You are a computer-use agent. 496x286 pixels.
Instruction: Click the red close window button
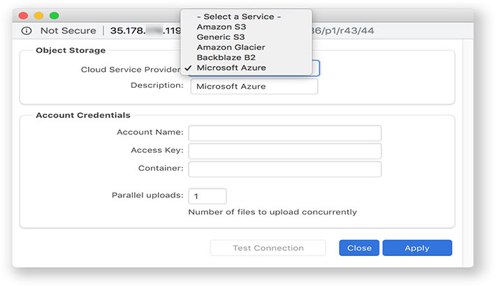[23, 15]
